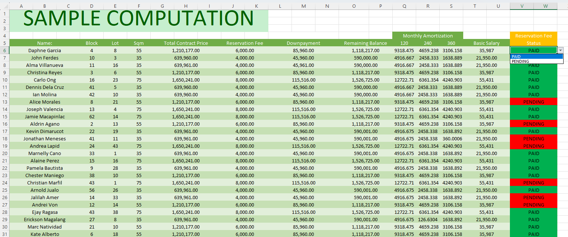
Task: Click Alaine Perez's Reservation Fee cell
Action: tap(244, 161)
